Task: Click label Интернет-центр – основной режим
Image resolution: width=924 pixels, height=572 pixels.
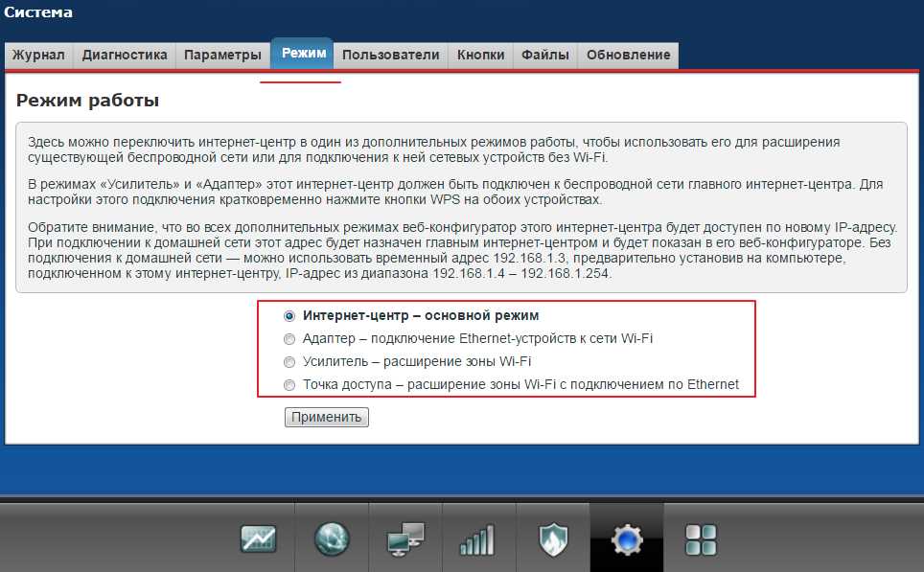Action: (x=421, y=316)
